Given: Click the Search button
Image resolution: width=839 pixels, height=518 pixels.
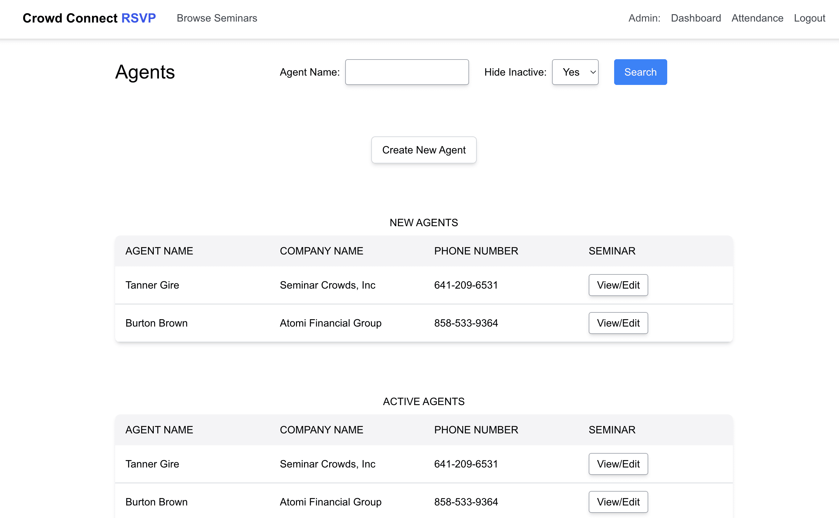Looking at the screenshot, I should (x=640, y=72).
